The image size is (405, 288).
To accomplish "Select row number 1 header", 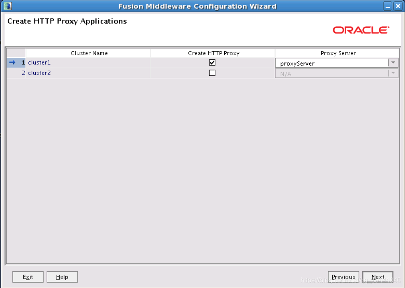I will (x=16, y=63).
